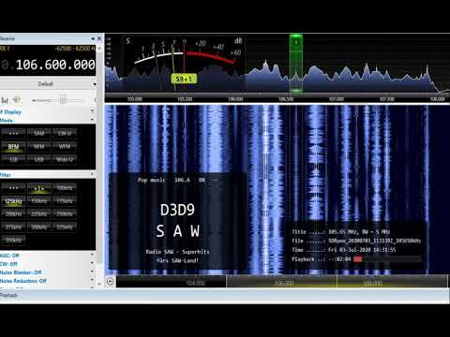This screenshot has height=337, width=450.
Task: Select USB demodulation mode
Action: (38, 159)
